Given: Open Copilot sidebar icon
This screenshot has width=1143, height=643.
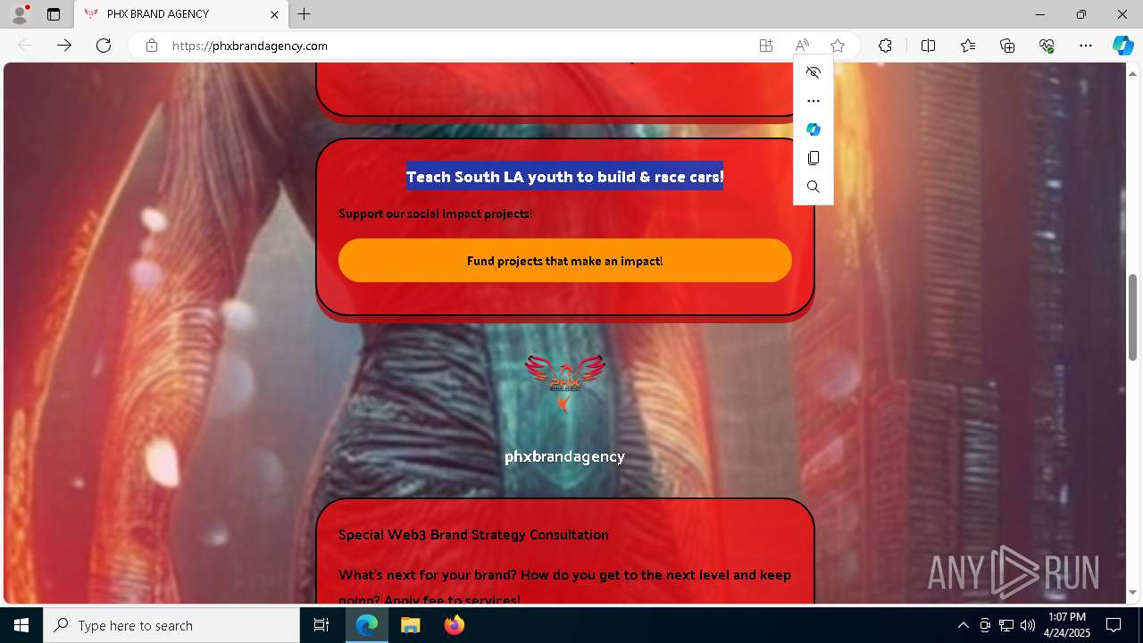Looking at the screenshot, I should click(x=1122, y=46).
